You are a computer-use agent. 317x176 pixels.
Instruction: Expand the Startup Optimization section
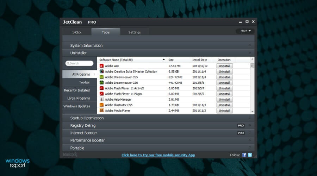250,118
